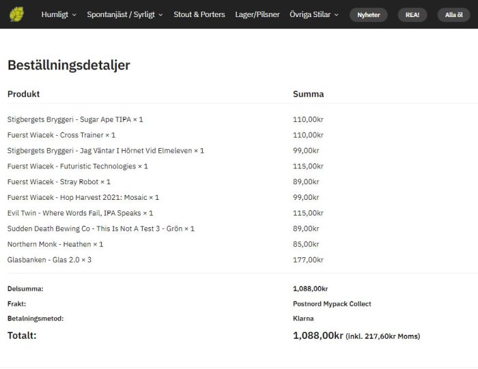
Task: Click the Nyheter button
Action: (x=369, y=15)
